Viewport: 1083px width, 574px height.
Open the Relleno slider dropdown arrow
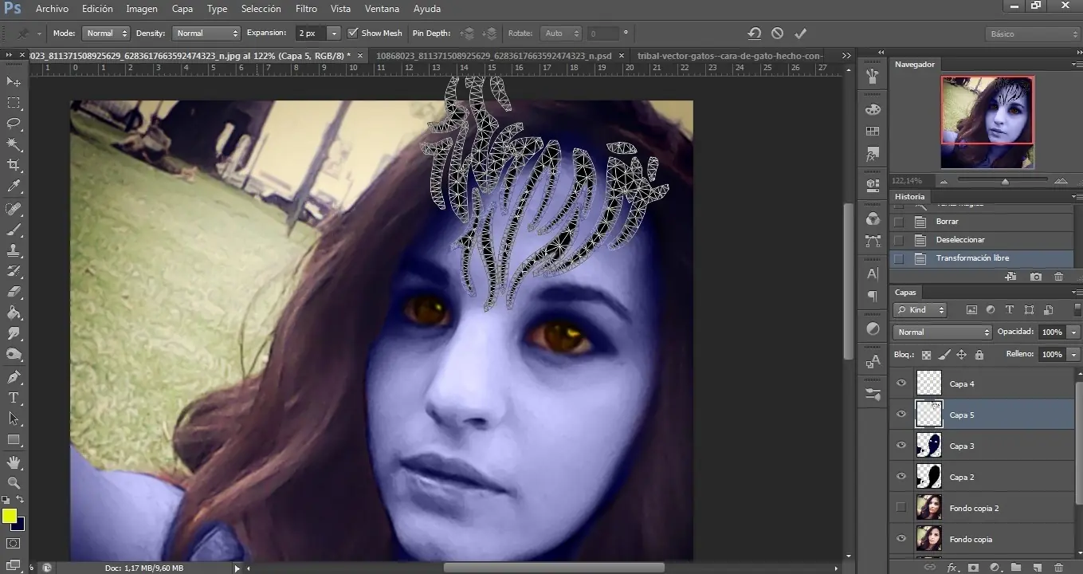click(1074, 355)
